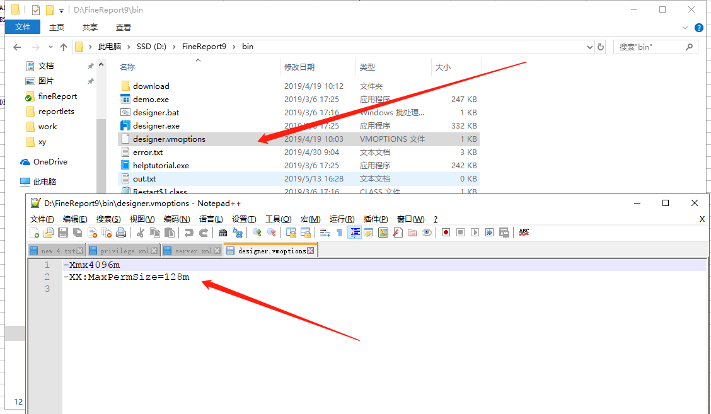Close the server.xml tab
This screenshot has width=711, height=414.
coord(217,251)
